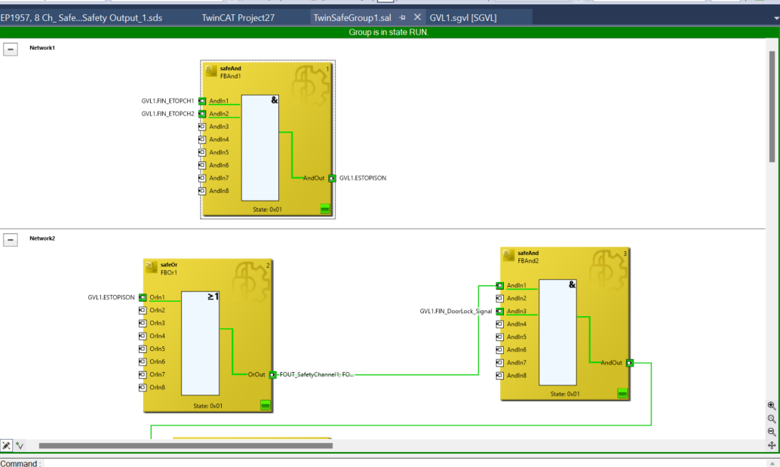
Task: Click the edit pencil icon at bottom-left
Action: point(7,446)
